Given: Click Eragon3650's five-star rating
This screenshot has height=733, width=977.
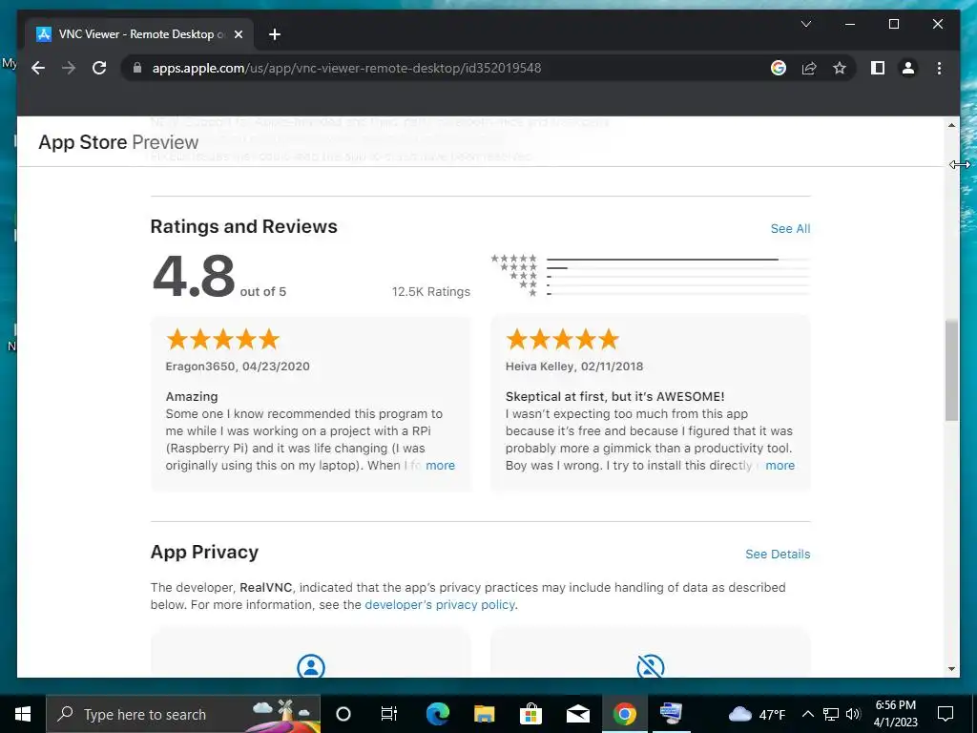Looking at the screenshot, I should (x=222, y=339).
